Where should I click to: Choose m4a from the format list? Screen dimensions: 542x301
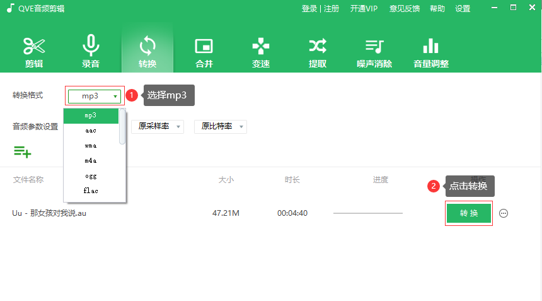pos(91,161)
